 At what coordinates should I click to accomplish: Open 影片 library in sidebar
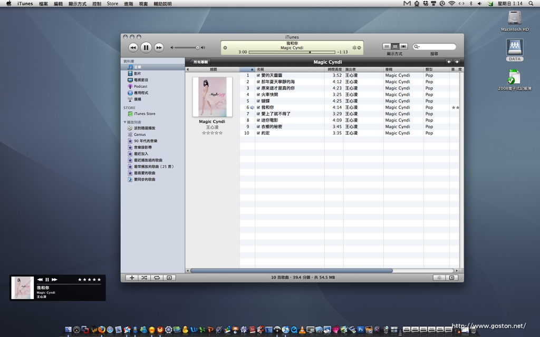coord(152,74)
